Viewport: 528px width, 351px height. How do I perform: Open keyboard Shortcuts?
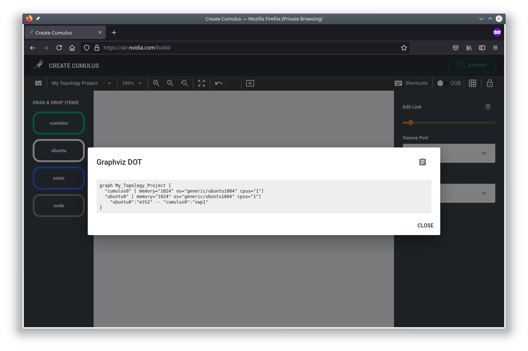click(x=411, y=83)
